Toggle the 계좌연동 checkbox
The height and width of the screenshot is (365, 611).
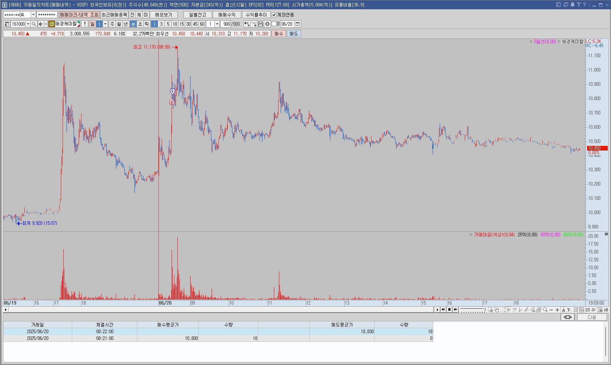274,15
